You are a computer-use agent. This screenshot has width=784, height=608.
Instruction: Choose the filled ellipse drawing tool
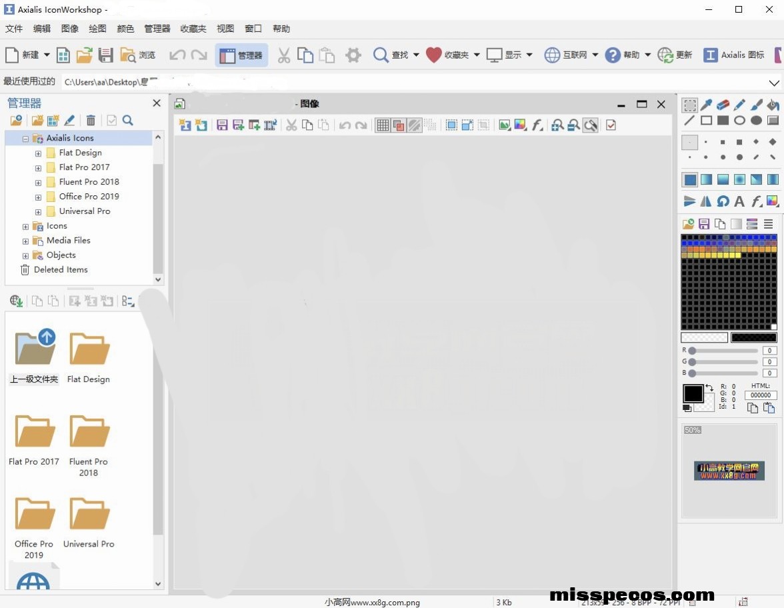pyautogui.click(x=756, y=121)
